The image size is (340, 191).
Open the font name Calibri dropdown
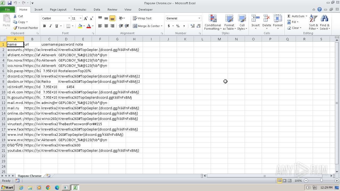pyautogui.click(x=69, y=18)
